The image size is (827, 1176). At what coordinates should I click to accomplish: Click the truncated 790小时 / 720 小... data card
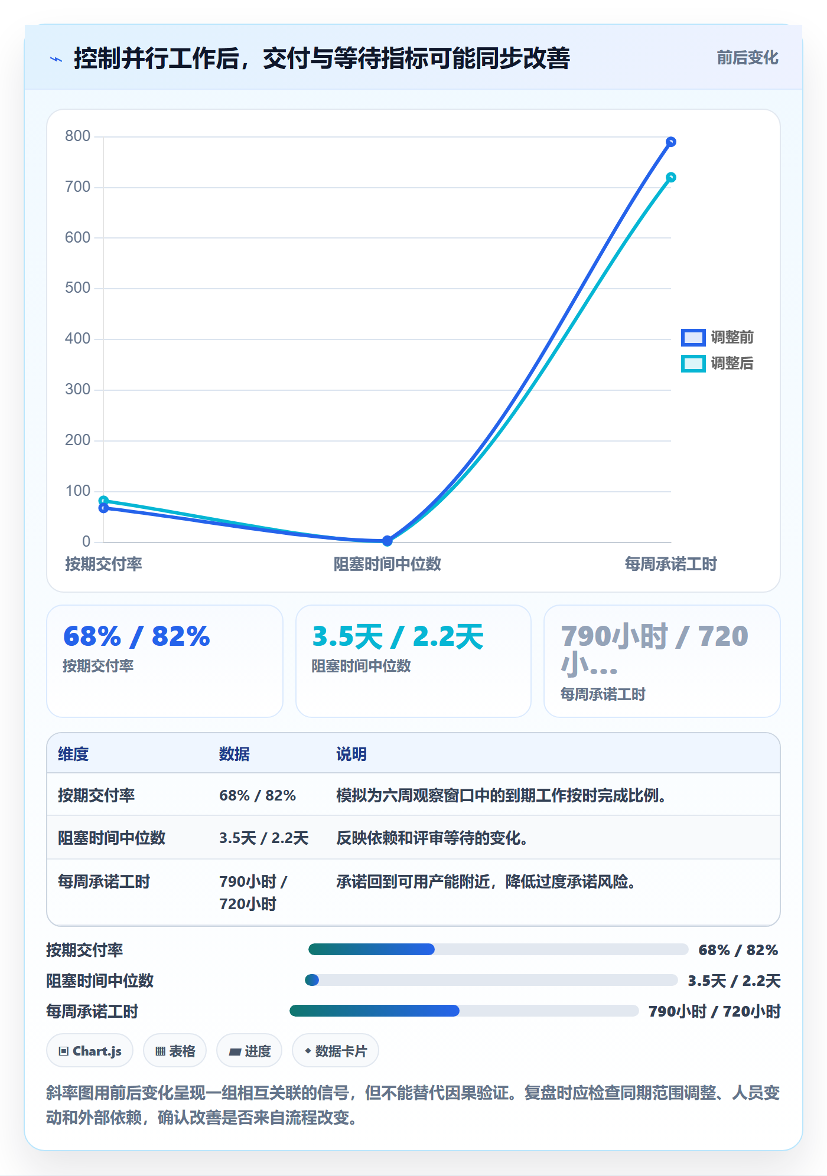point(662,661)
